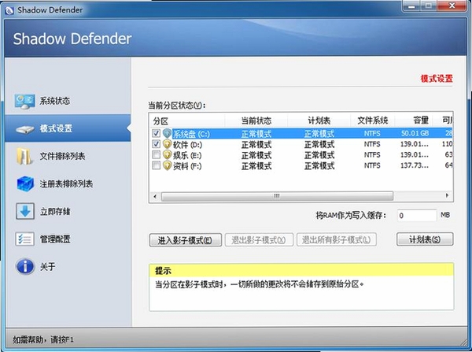Click the shield icon of 系统盘 (C:)

click(167, 133)
